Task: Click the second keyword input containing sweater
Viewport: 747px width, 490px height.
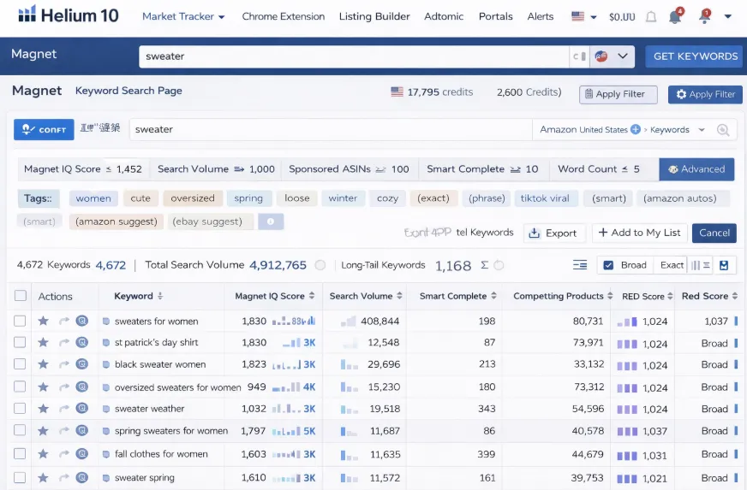Action: pyautogui.click(x=330, y=129)
